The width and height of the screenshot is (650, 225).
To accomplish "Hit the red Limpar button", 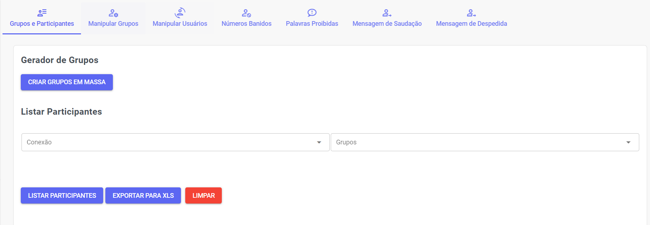I will pyautogui.click(x=204, y=196).
